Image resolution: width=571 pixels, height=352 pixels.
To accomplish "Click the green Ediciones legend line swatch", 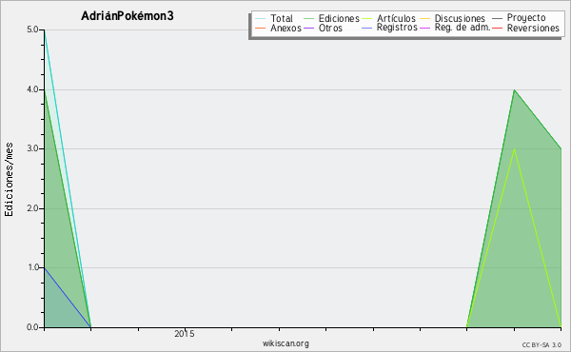I will [308, 19].
